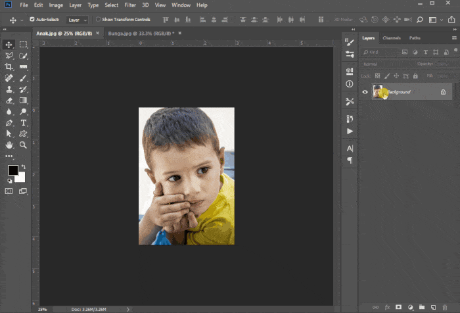Viewport: 460px width, 313px height.
Task: Select the Rectangular Marquee tool
Action: (x=23, y=45)
